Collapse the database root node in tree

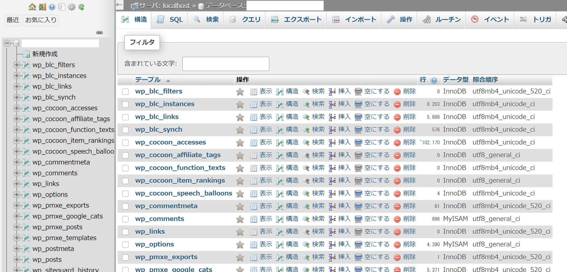click(7, 43)
